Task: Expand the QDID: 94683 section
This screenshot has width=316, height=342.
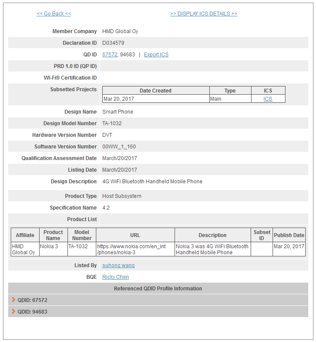Action: (x=158, y=312)
